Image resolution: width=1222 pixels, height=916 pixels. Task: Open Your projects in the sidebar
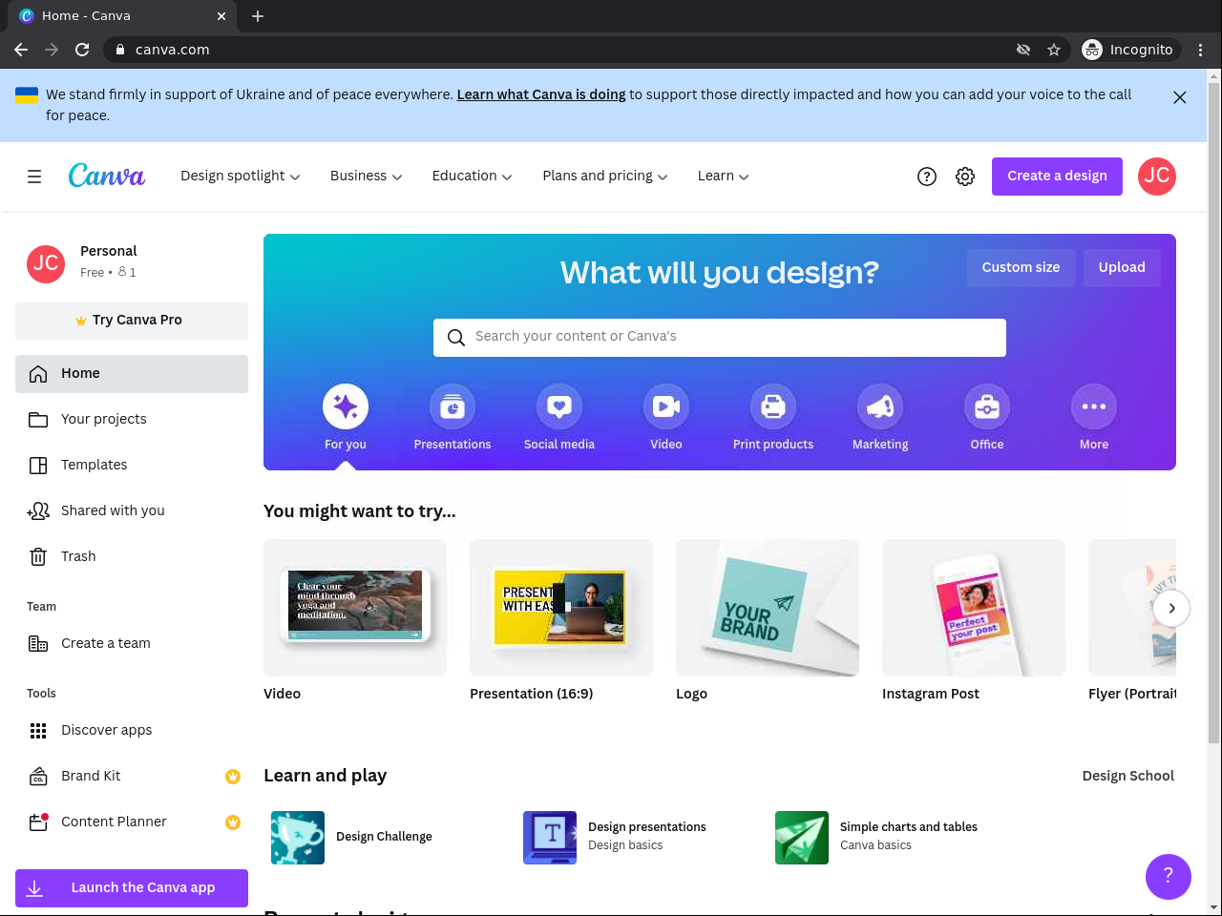tap(132, 420)
